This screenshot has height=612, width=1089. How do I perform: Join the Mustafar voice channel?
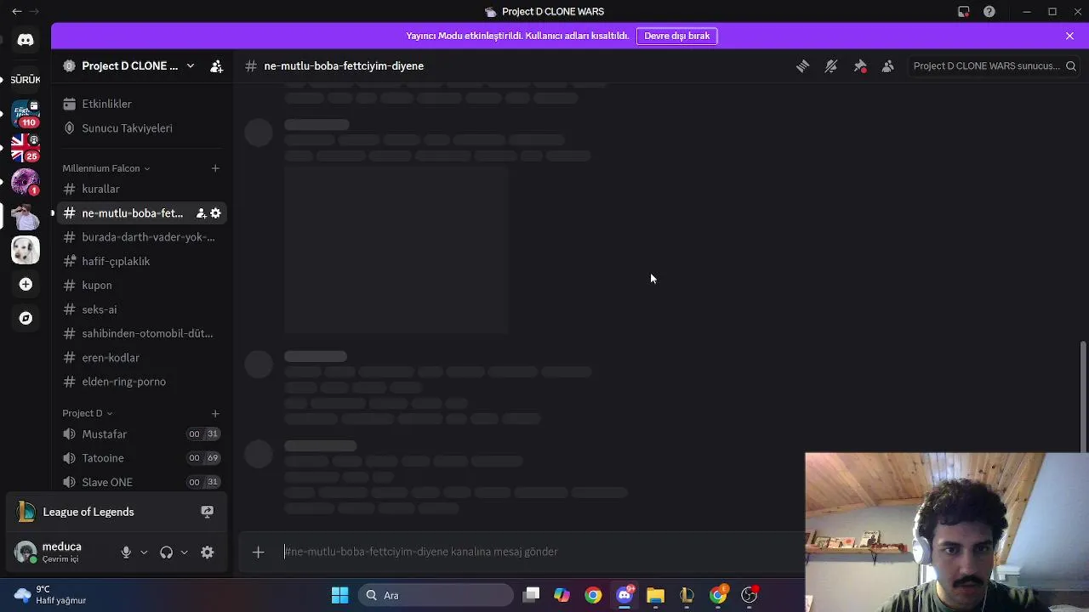(x=141, y=433)
